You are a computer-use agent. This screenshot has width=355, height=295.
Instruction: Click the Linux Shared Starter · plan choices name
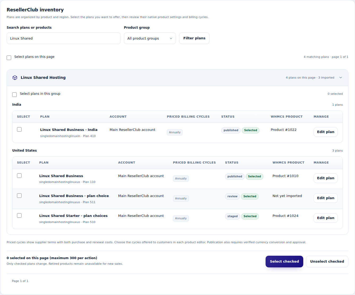pyautogui.click(x=73, y=216)
